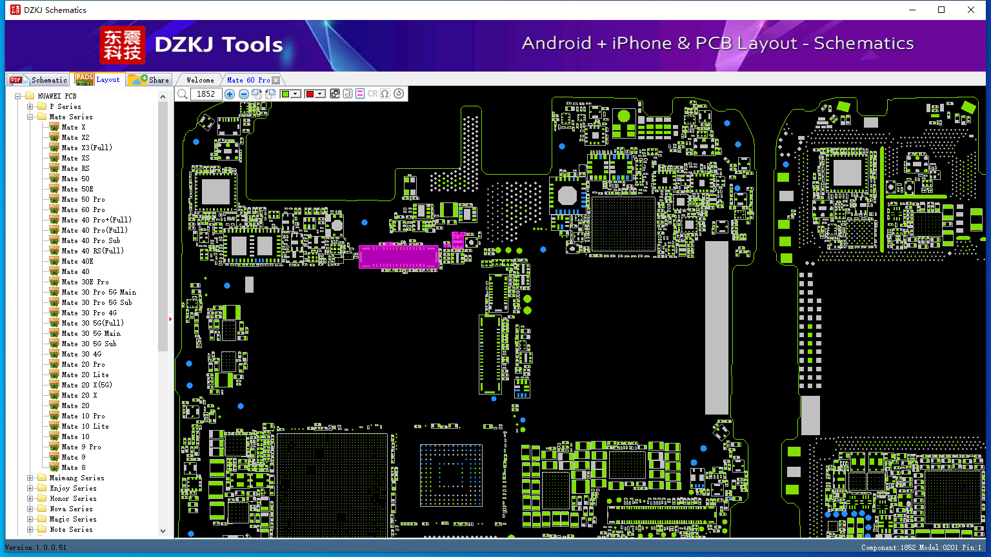991x557 pixels.
Task: Click the Mate 8 PADS file icon
Action: pyautogui.click(x=54, y=467)
